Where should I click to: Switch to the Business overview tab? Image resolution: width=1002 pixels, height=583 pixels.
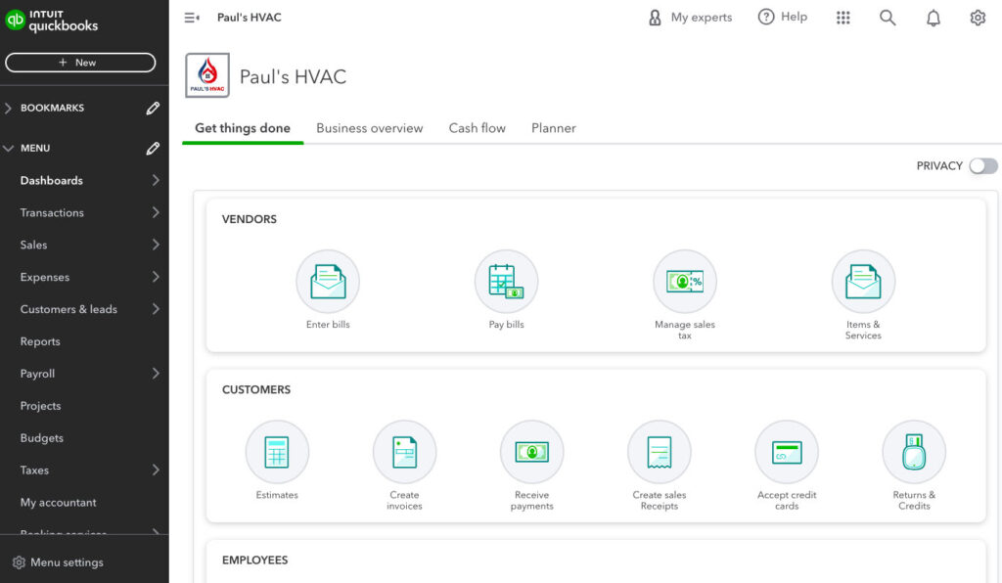(369, 128)
